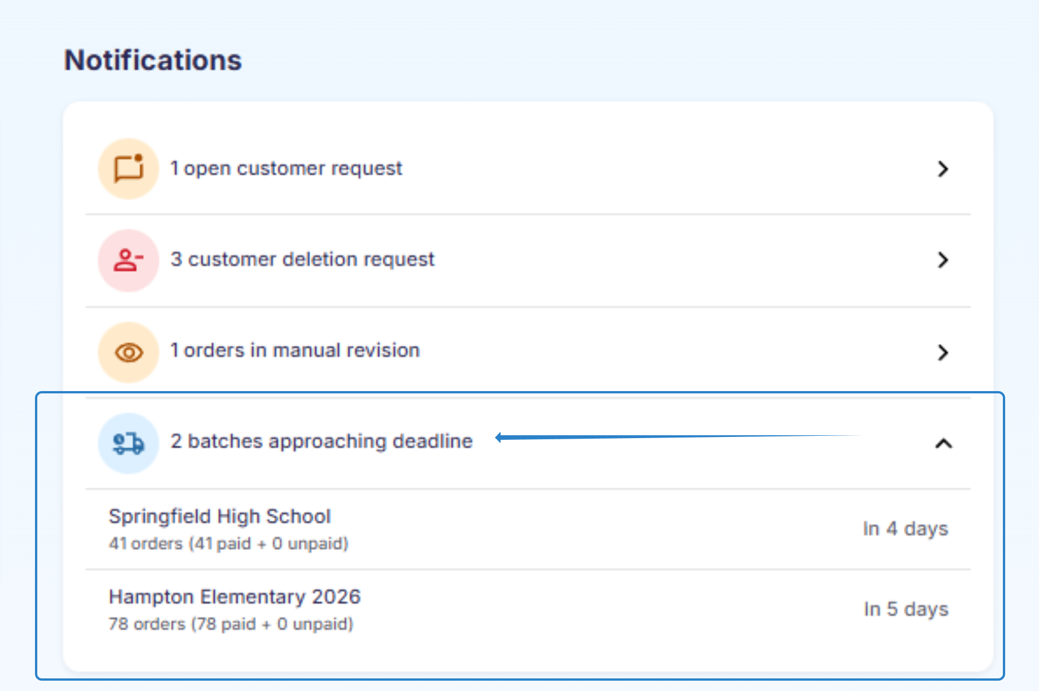Click the Notifications heading
1039x691 pixels.
pyautogui.click(x=153, y=60)
